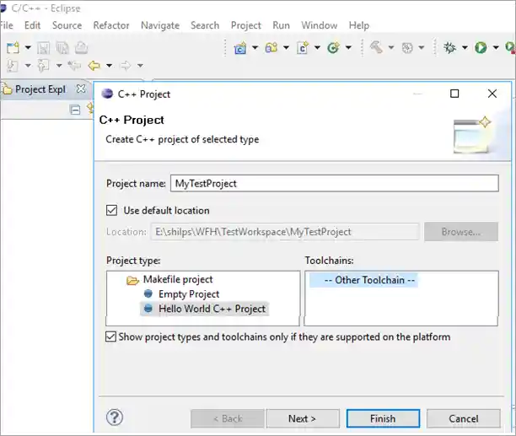The height and width of the screenshot is (436, 516).
Task: Open the Project menu
Action: [246, 25]
